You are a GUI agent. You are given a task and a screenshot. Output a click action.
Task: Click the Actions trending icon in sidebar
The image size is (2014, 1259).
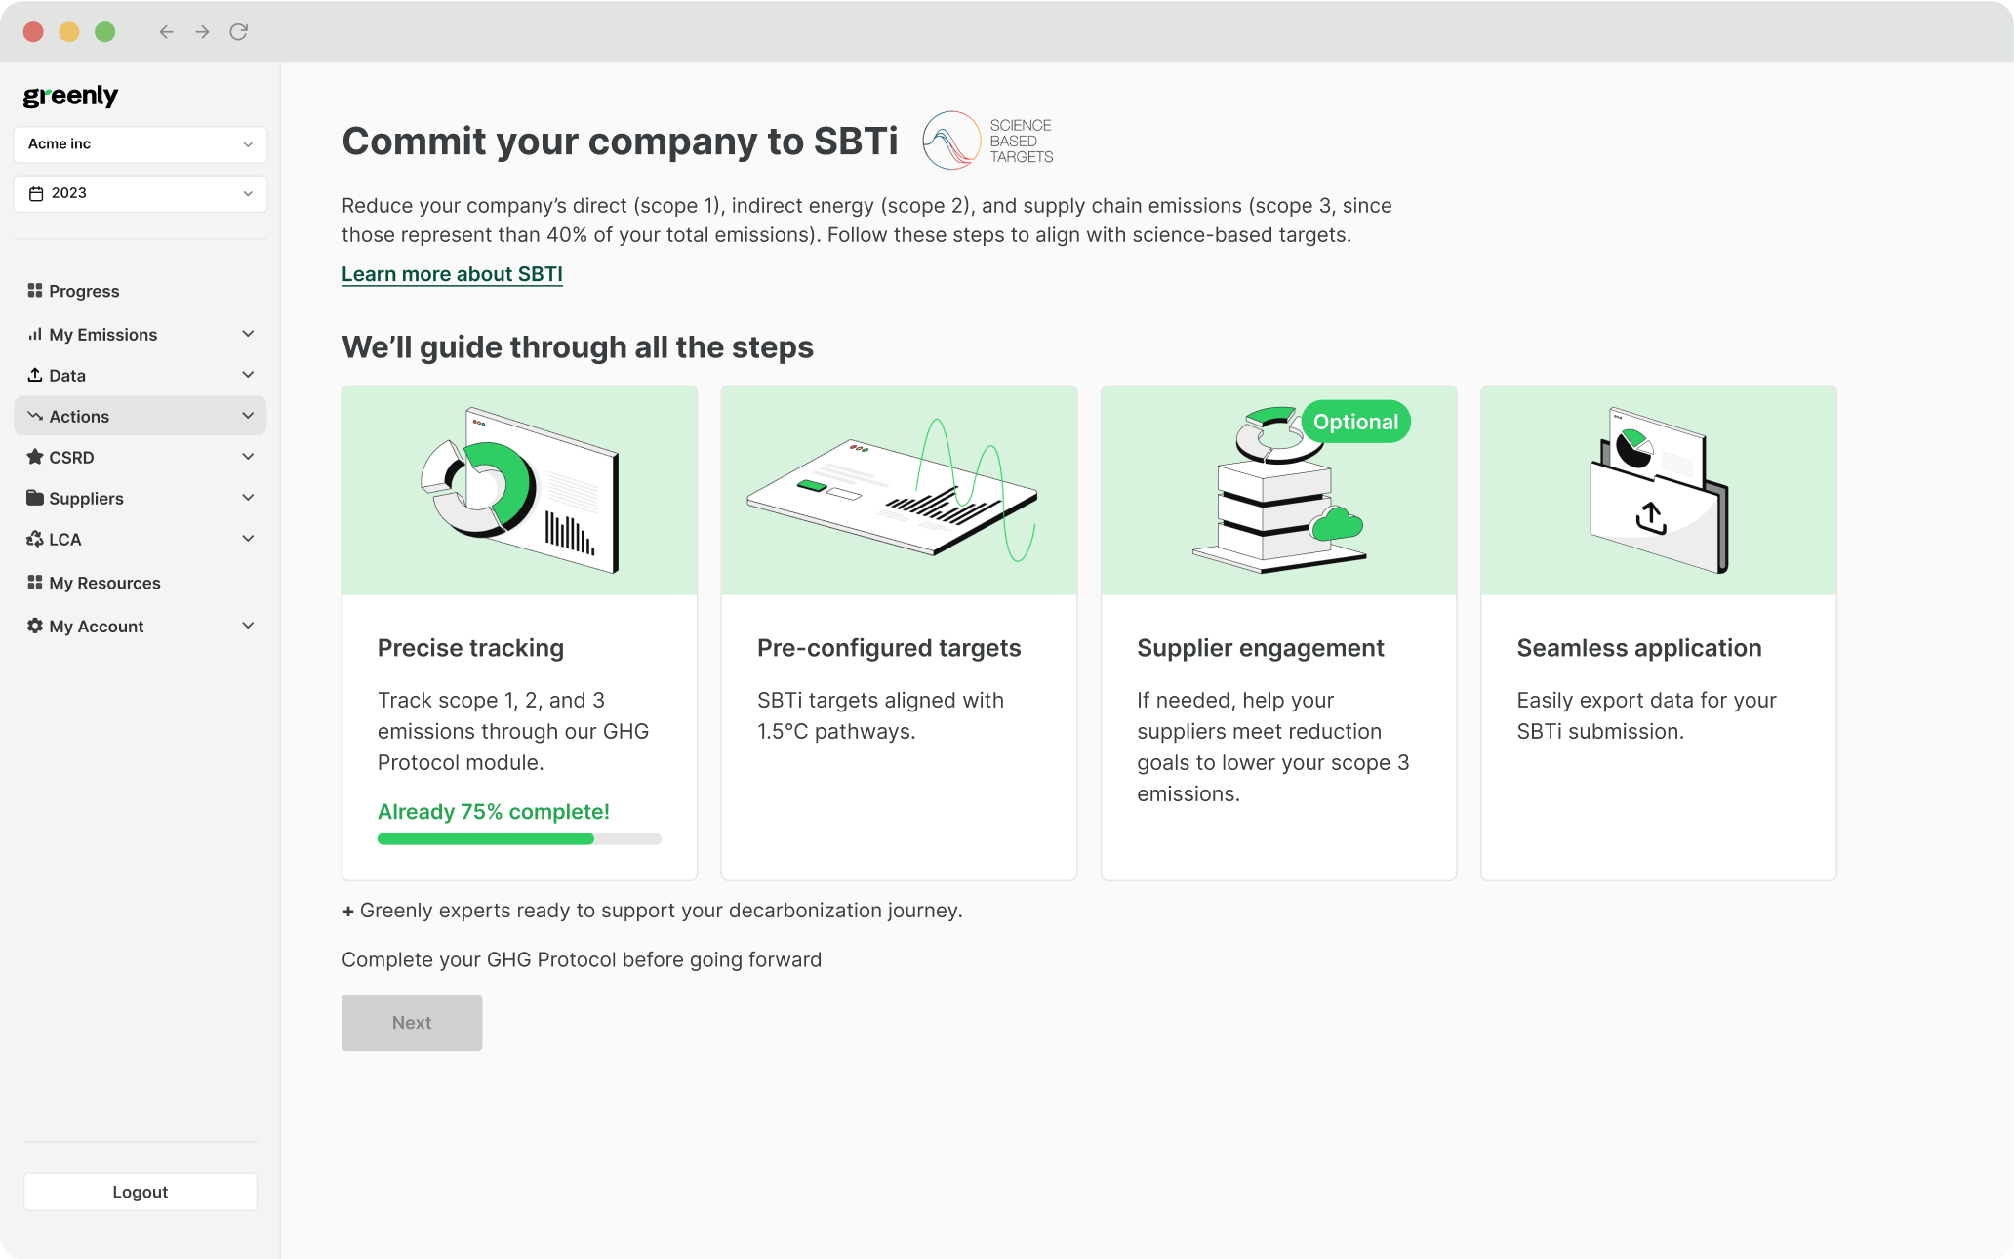tap(34, 416)
